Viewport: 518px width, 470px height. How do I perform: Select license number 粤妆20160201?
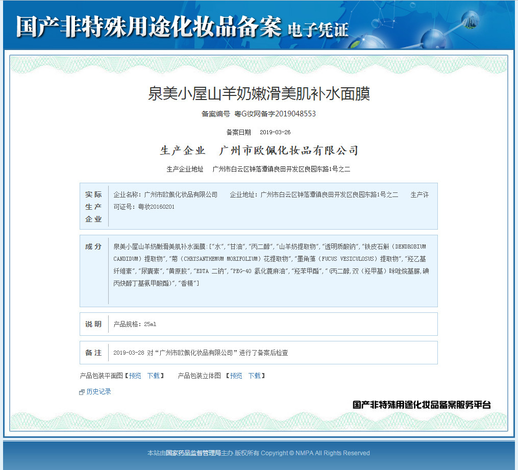pos(156,207)
